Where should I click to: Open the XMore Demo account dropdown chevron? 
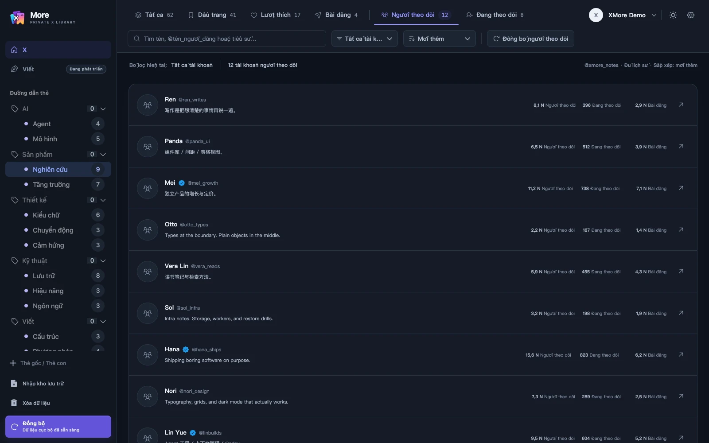(654, 15)
